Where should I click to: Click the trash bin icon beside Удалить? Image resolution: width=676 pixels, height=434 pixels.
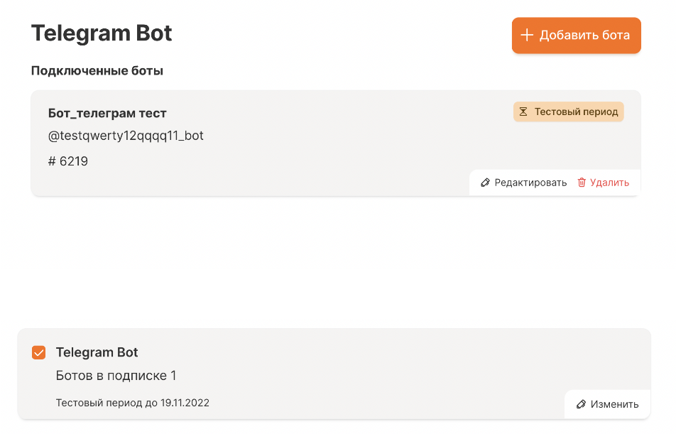(x=582, y=183)
